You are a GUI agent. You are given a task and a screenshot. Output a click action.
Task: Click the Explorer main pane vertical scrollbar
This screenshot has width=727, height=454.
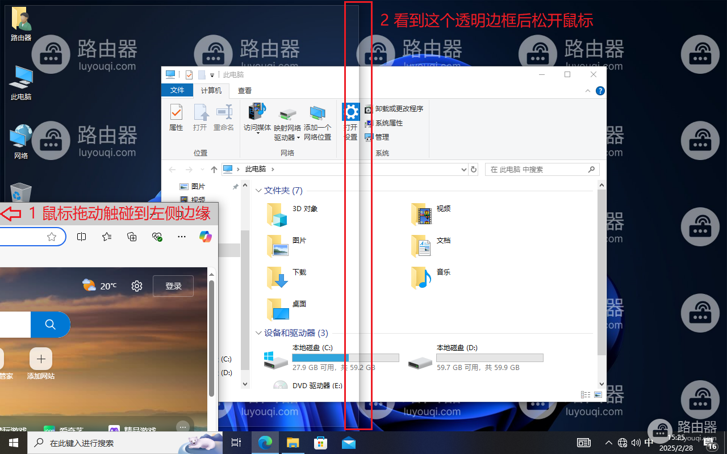[x=601, y=272]
